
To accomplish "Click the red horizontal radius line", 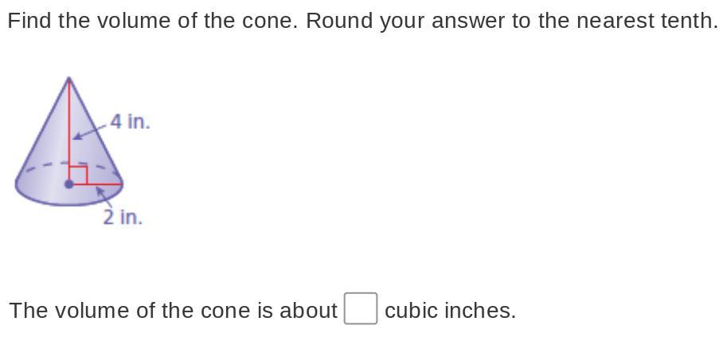I will (97, 184).
